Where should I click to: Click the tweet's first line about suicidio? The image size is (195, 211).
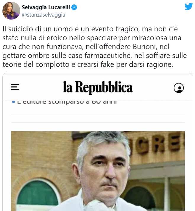(90, 29)
